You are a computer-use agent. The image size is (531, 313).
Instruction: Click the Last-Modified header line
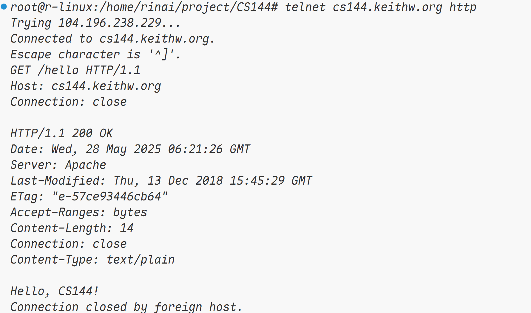click(x=161, y=181)
